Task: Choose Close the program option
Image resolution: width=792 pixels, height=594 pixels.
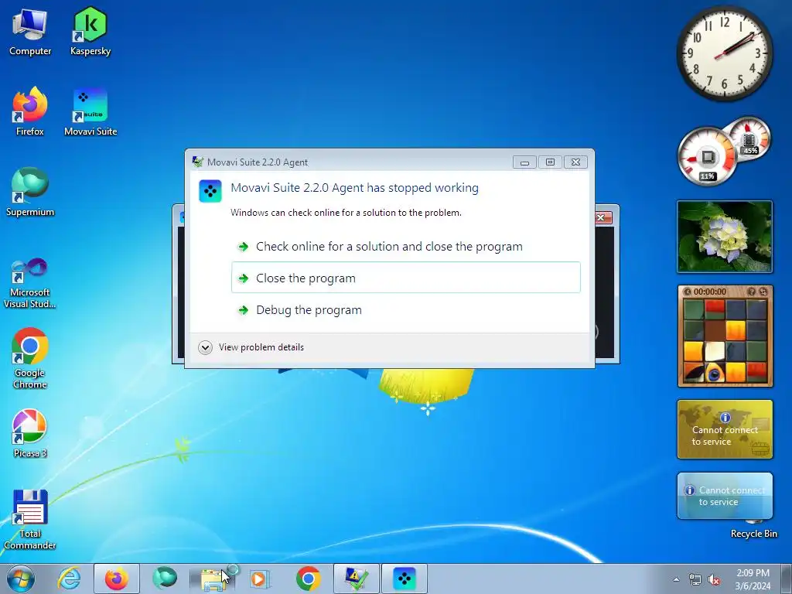Action: point(405,278)
